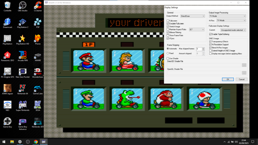The image size is (258, 145).
Task: Disable Bilinear Filtering checkbox
Action: [x=168, y=33]
